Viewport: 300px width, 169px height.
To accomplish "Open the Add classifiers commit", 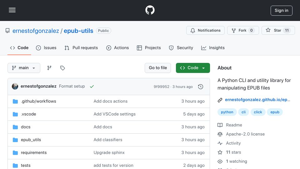I will 108,140.
